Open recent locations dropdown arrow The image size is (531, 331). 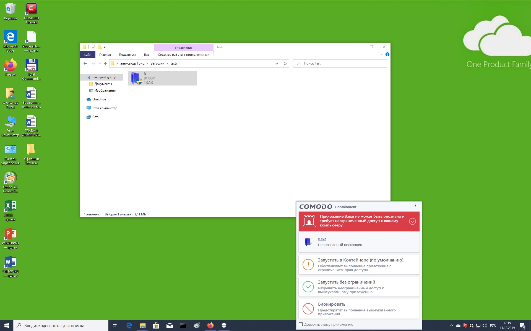coord(100,63)
